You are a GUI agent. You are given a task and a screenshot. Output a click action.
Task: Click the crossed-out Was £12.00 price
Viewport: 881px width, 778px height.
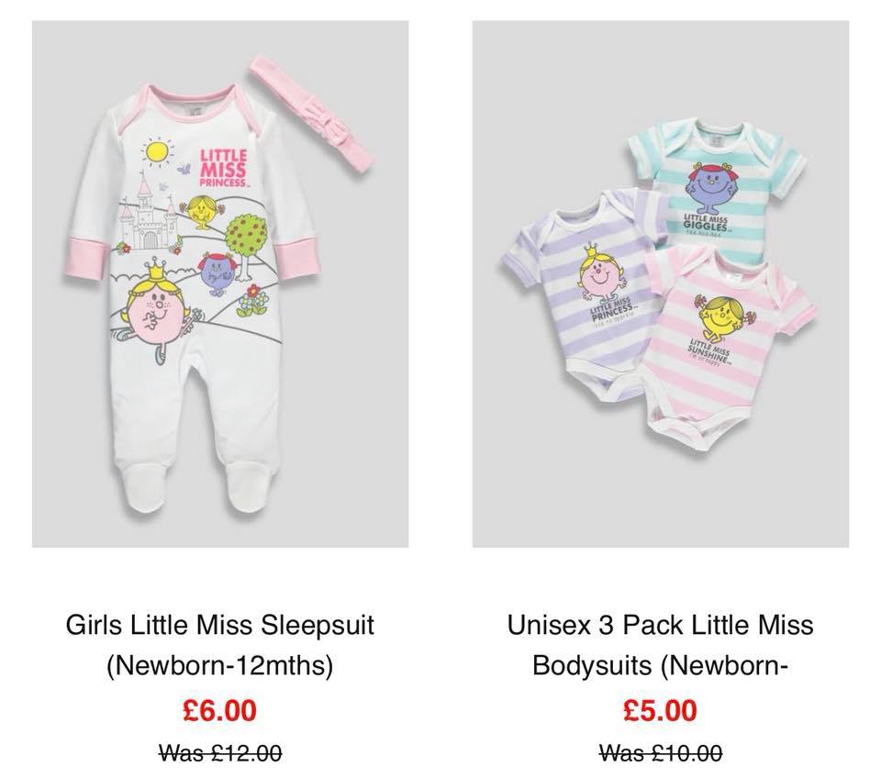pos(220,752)
